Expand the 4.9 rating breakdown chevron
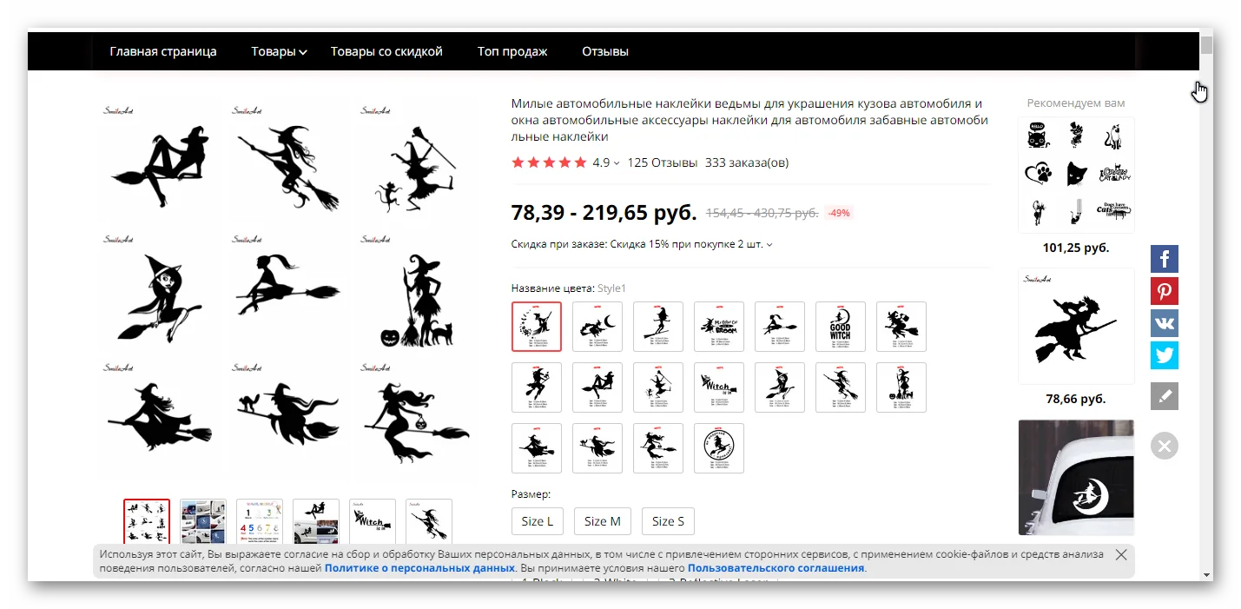Image resolution: width=1241 pixels, height=609 pixels. [617, 163]
